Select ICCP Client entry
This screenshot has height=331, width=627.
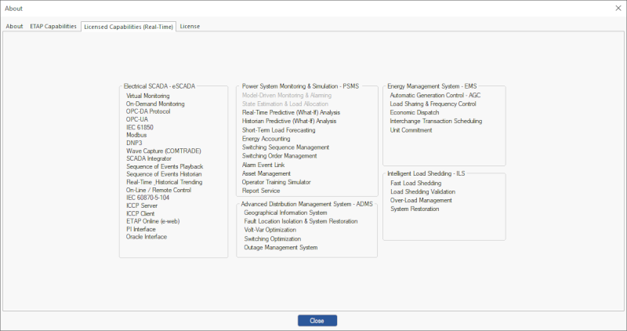point(140,213)
